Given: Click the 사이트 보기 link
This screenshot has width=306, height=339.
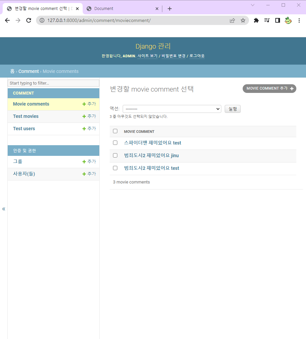Looking at the screenshot, I should pyautogui.click(x=147, y=56).
